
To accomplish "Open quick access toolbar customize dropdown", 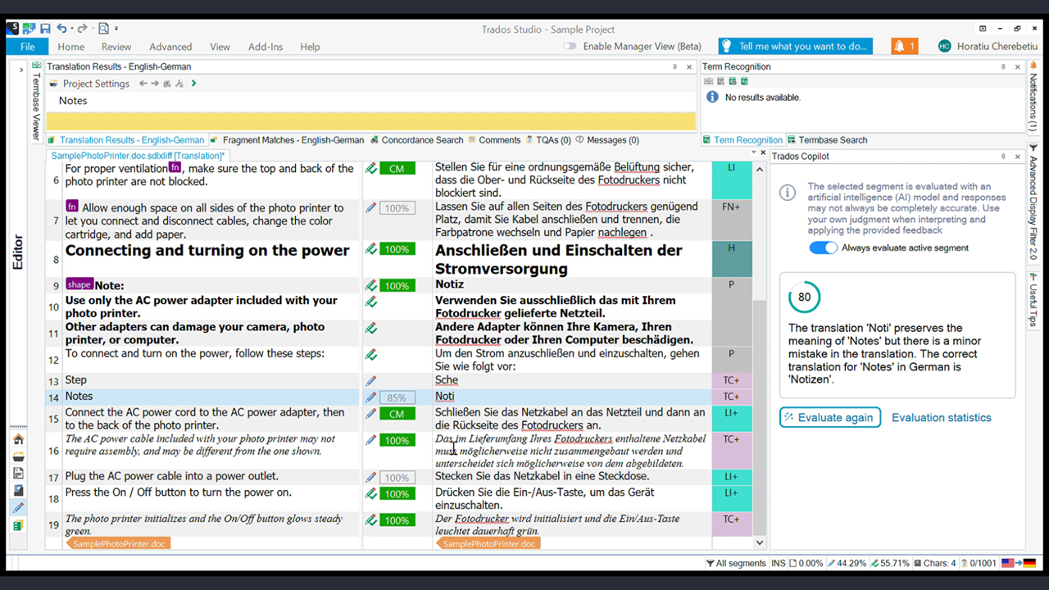I will (116, 29).
